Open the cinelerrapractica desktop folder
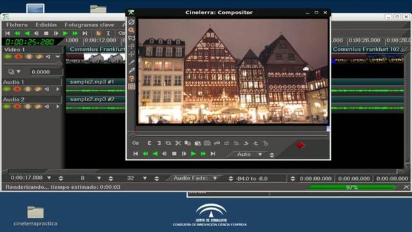This screenshot has height=232, width=412. point(35,217)
